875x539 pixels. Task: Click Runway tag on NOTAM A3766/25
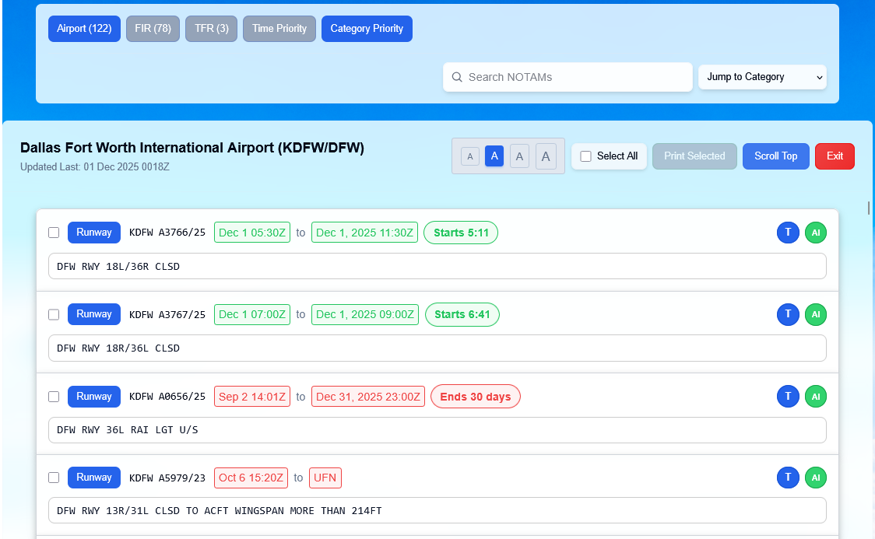[x=93, y=233]
